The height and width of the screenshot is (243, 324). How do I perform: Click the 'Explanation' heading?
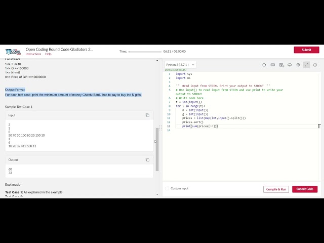click(14, 184)
